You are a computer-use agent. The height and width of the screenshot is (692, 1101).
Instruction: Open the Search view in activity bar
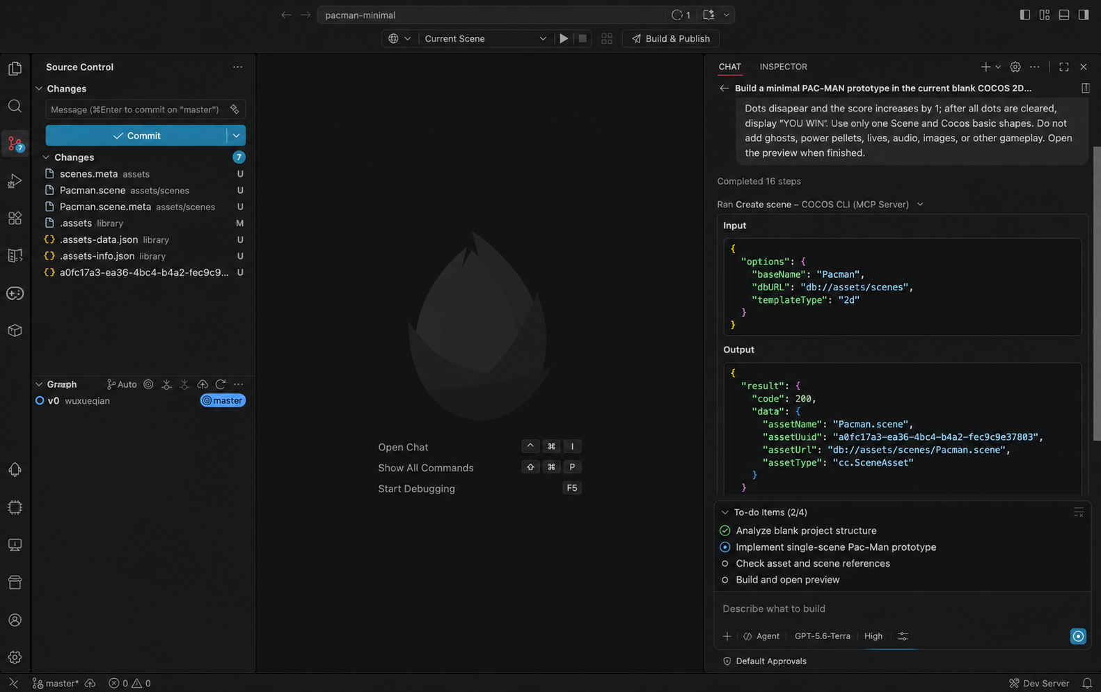[x=15, y=106]
